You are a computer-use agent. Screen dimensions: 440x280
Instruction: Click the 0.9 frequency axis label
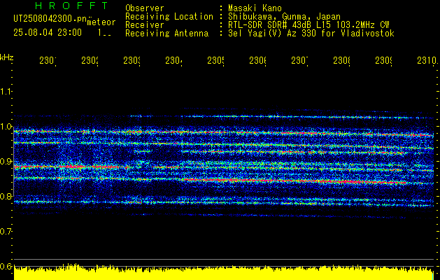pos(6,162)
